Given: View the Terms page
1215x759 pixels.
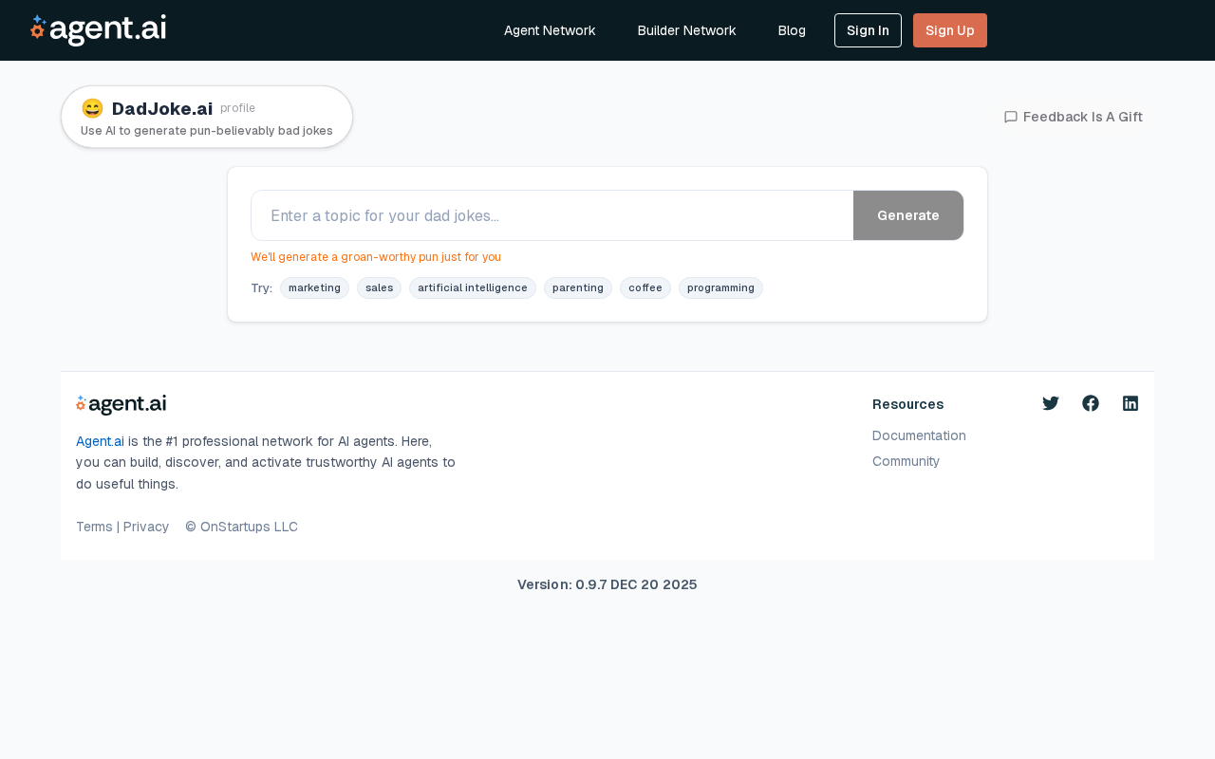Looking at the screenshot, I should pyautogui.click(x=94, y=527).
